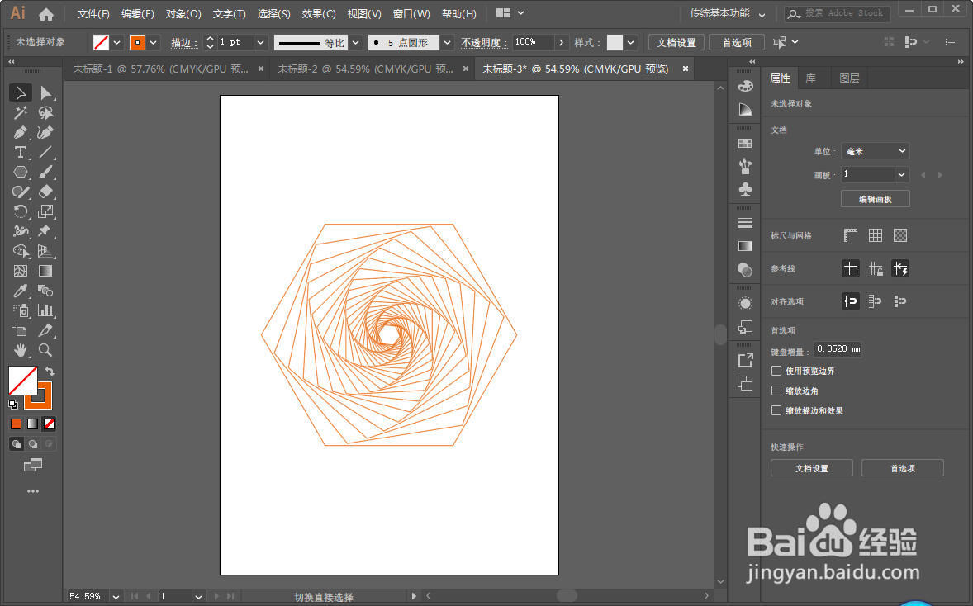This screenshot has height=606, width=973.
Task: Open the workspace 传统基本功能 dropdown
Action: pyautogui.click(x=727, y=13)
